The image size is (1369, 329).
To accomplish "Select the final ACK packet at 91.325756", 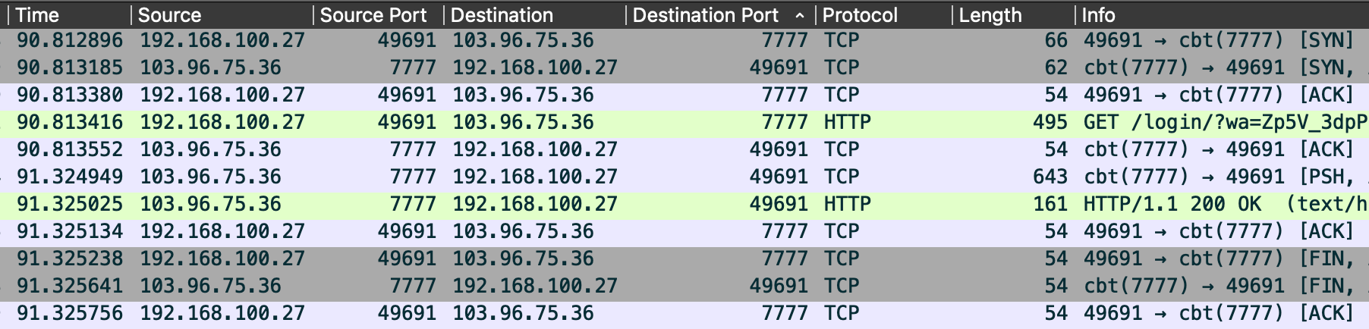I will coord(531,313).
